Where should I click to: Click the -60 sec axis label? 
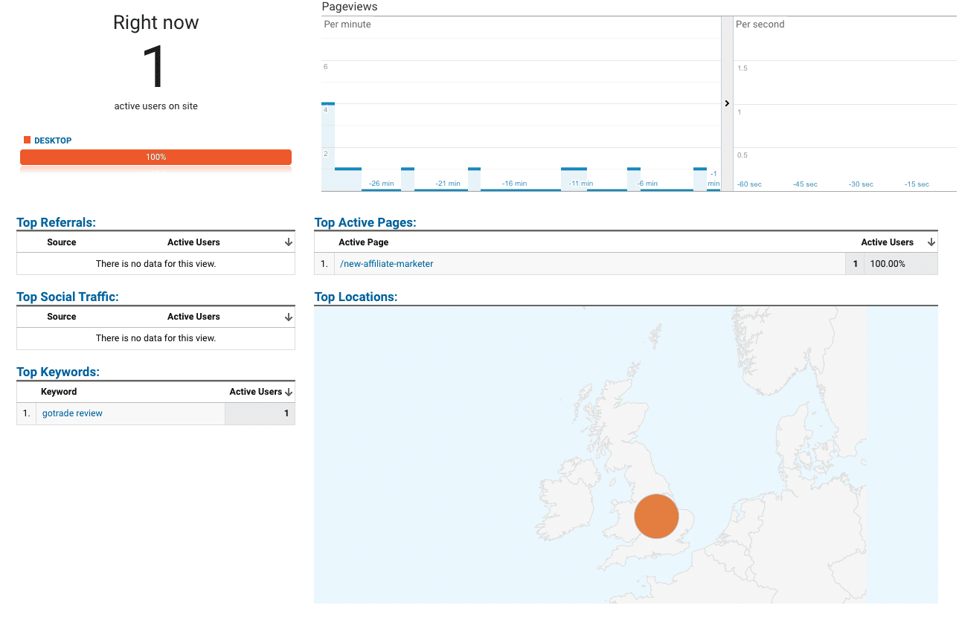749,184
